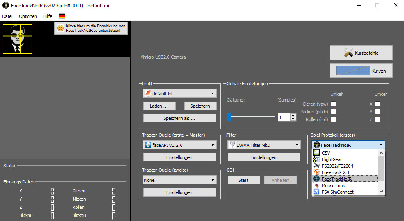Screen dimensions: 404x221
Task: Open the Datei menu
Action: (x=7, y=16)
